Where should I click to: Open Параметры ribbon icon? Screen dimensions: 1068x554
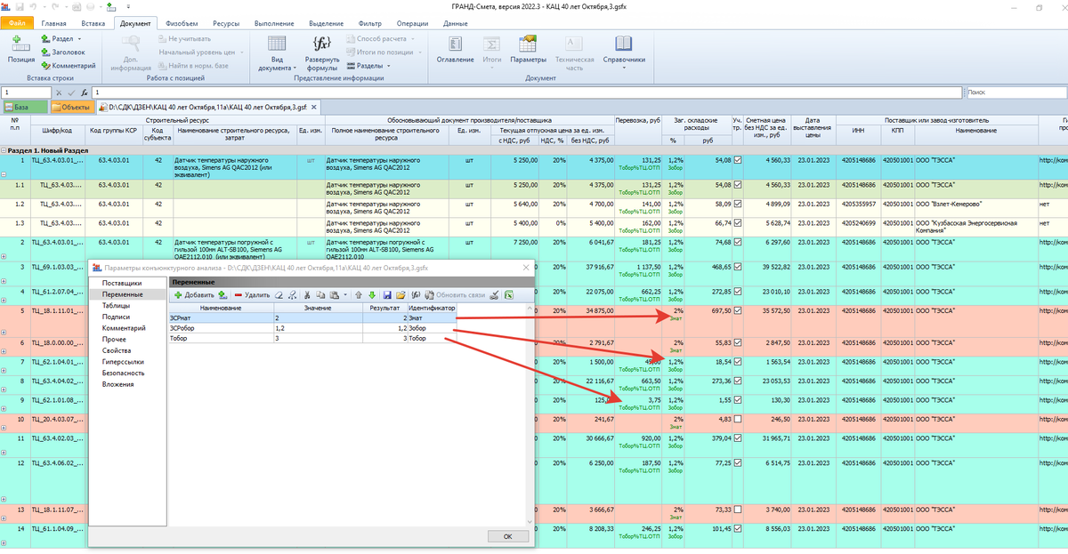[x=528, y=44]
